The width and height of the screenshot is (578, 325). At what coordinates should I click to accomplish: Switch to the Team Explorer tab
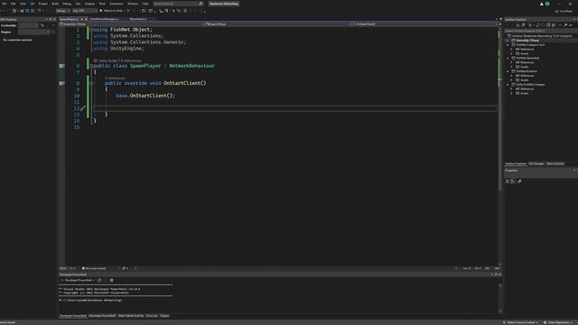pos(555,164)
